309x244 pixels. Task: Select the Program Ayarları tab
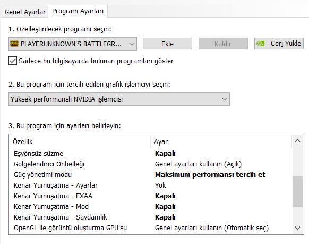coord(78,11)
